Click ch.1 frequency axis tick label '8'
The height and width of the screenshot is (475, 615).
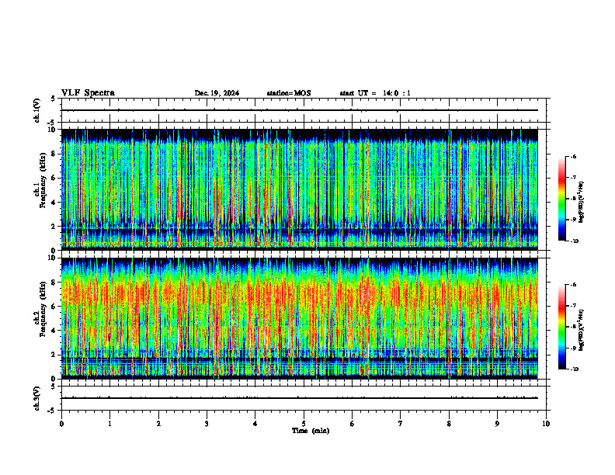click(54, 154)
